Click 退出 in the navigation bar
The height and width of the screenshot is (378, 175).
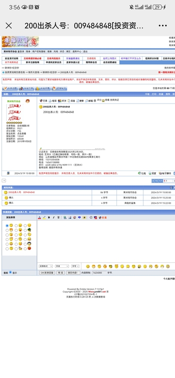(x=85, y=52)
